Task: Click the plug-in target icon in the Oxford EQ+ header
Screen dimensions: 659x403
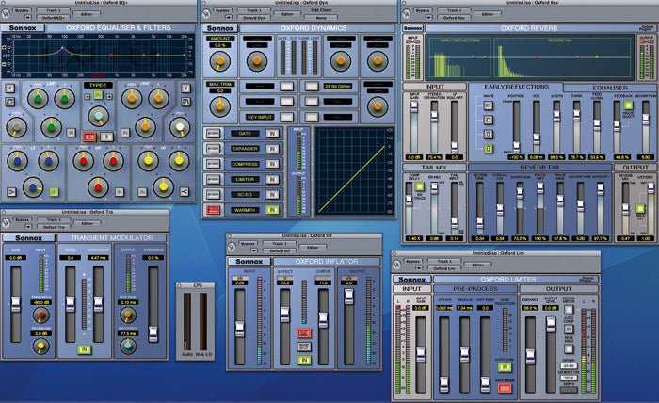Action: pyautogui.click(x=6, y=14)
